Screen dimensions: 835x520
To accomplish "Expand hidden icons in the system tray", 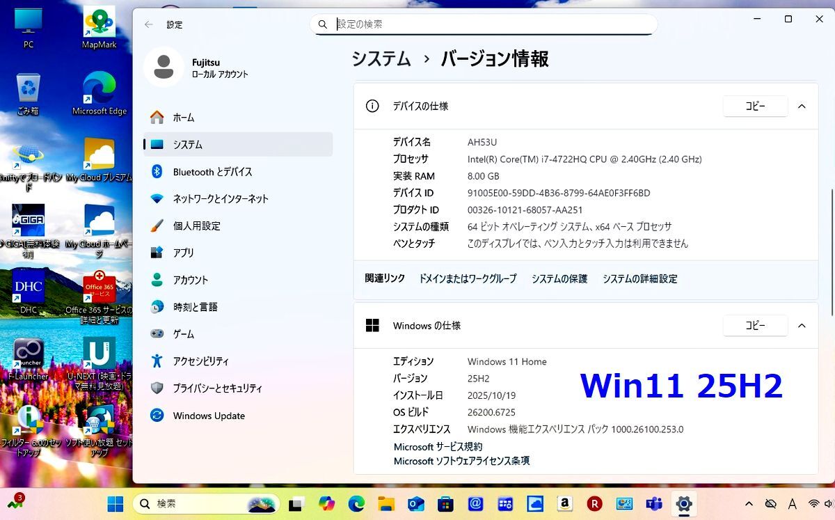I will 749,503.
